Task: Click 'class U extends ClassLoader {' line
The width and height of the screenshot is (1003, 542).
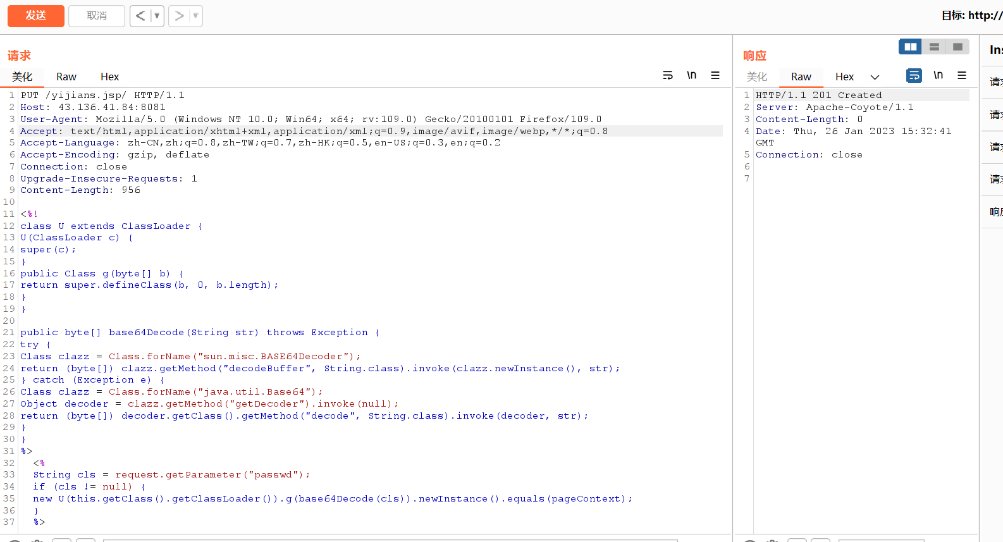Action: [x=111, y=226]
